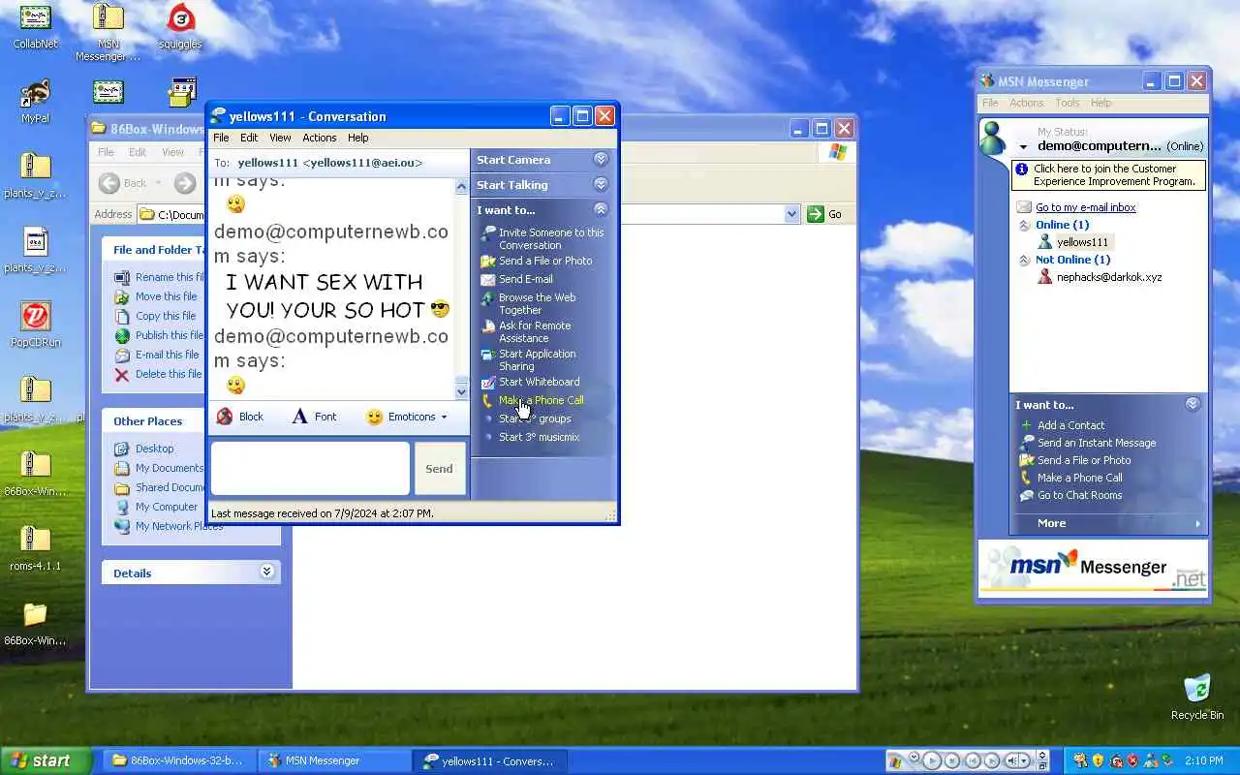The width and height of the screenshot is (1240, 775).
Task: Open the Explorer address bar dropdown
Action: click(791, 214)
